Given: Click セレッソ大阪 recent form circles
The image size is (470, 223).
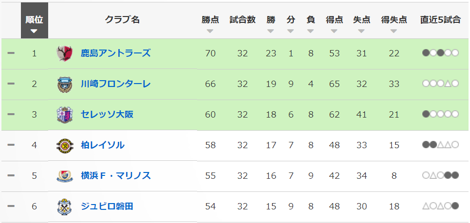Looking at the screenshot, I should pyautogui.click(x=440, y=114).
